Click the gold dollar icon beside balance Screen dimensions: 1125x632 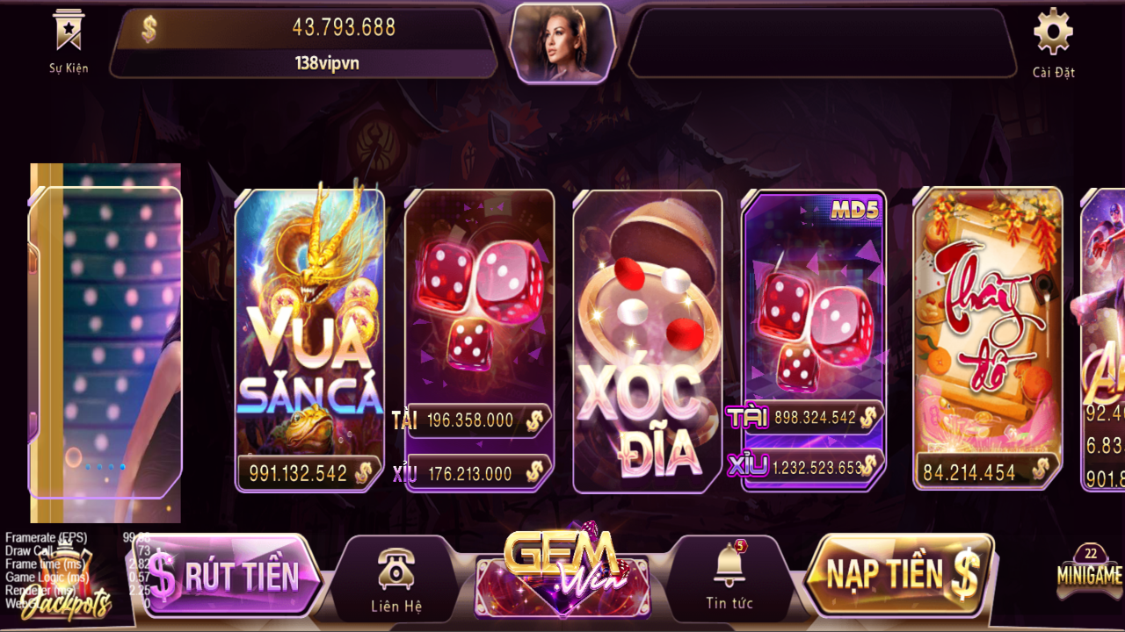click(x=149, y=29)
